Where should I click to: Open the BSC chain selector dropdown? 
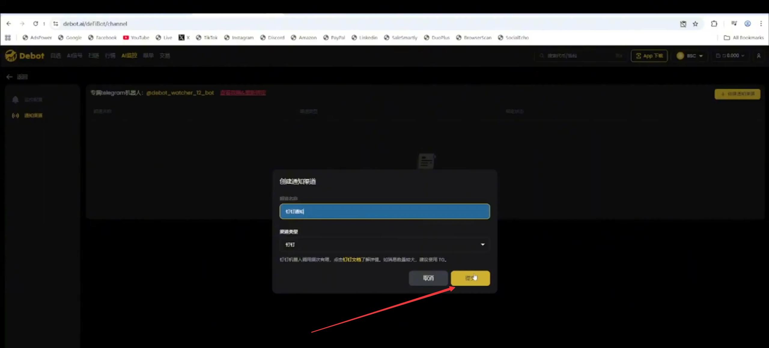tap(690, 56)
